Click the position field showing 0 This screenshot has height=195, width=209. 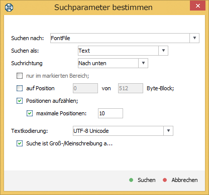[x=85, y=88]
